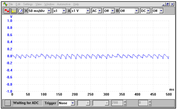The image size is (177, 109).
Task: Click the oscilloscope view icon in toolbar
Action: tap(7, 11)
